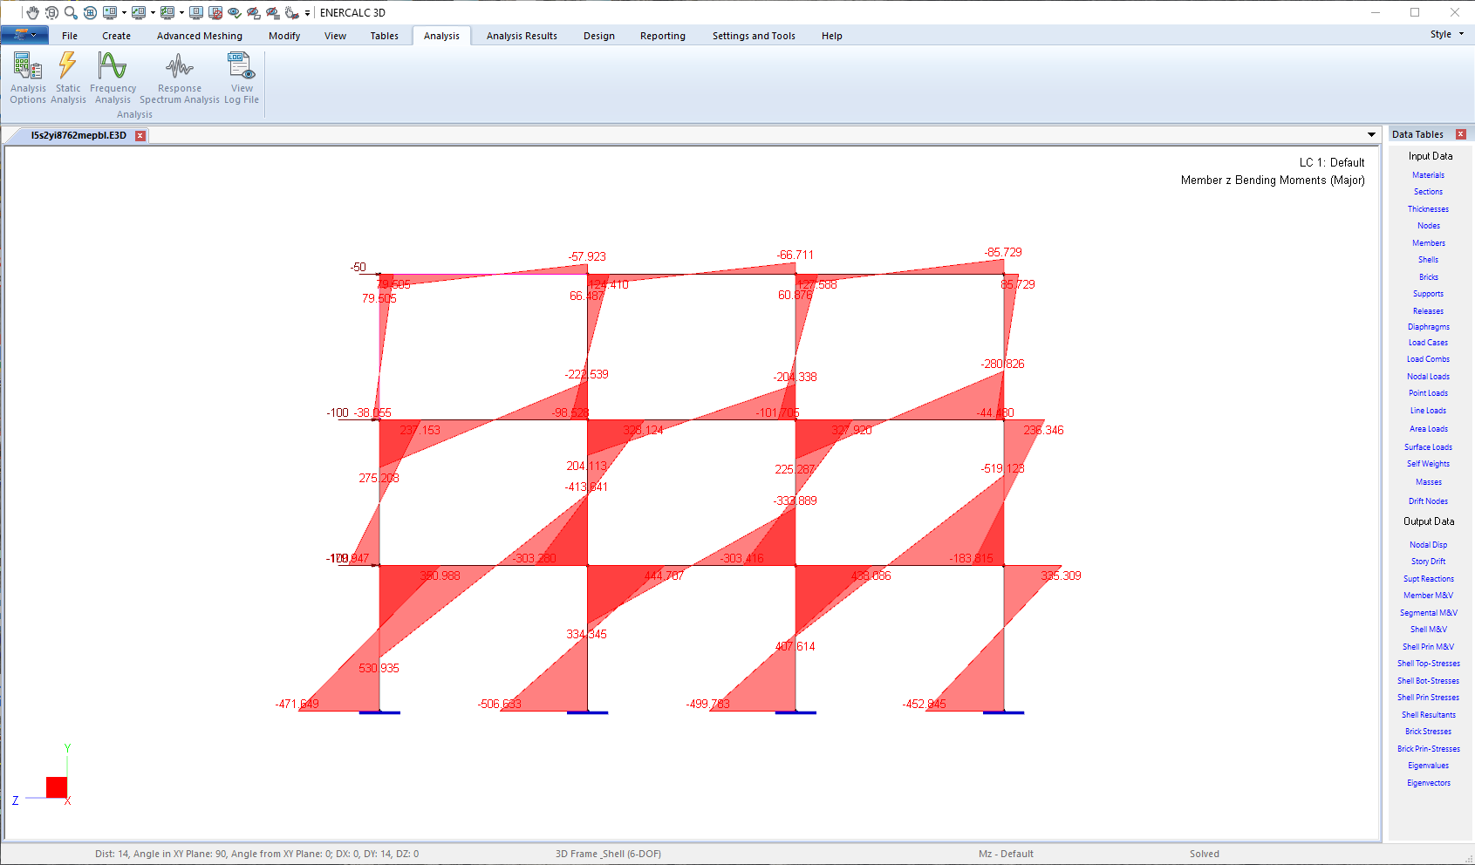Screen dimensions: 1475x865
Task: Open the Line Loads table
Action: point(1428,411)
